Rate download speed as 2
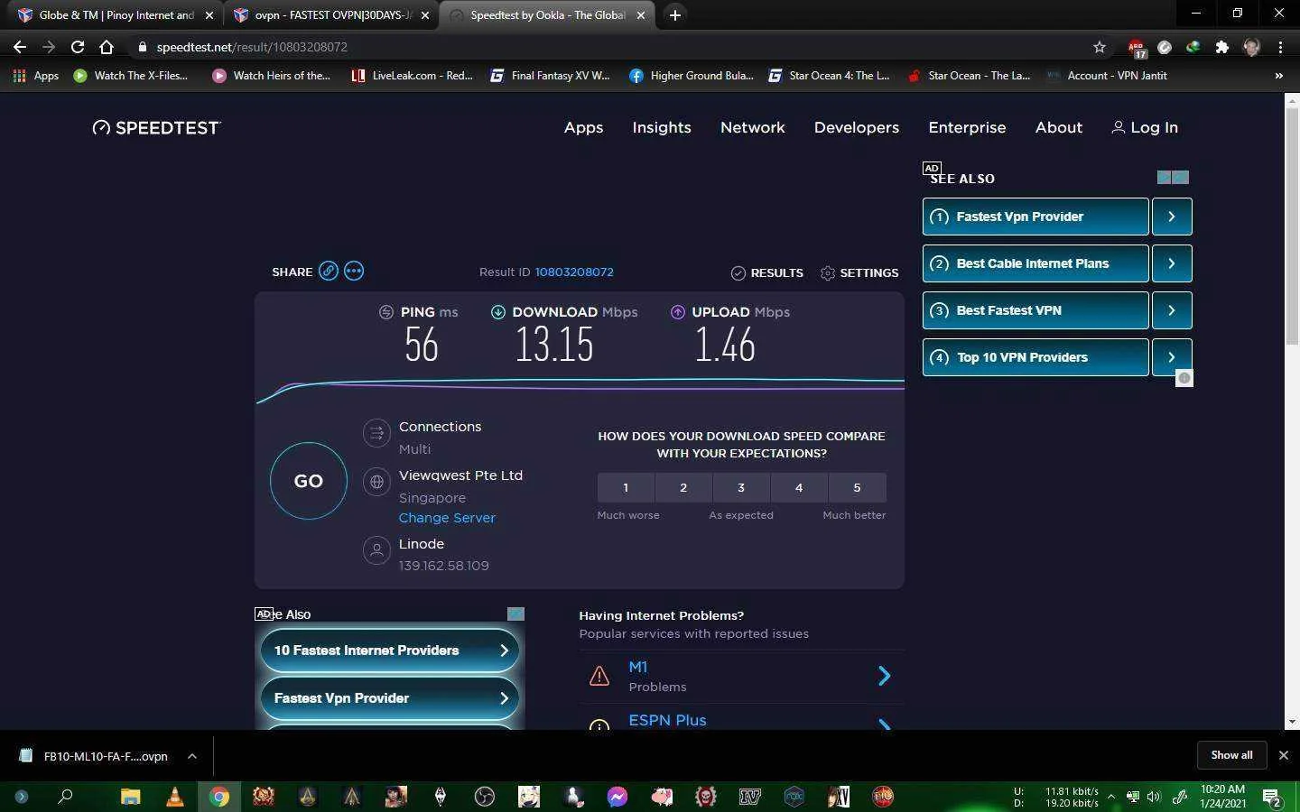1300x812 pixels. 683,487
